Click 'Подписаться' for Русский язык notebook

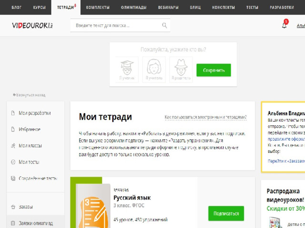point(226,213)
